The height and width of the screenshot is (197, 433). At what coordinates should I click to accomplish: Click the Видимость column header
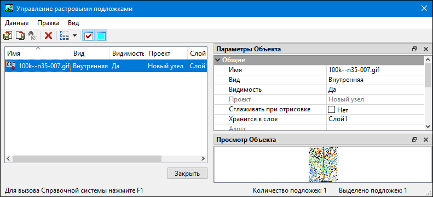(128, 53)
